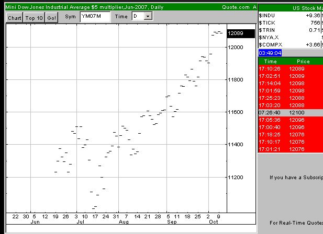
Task: Select the Time combo box showing D
Action: point(142,16)
